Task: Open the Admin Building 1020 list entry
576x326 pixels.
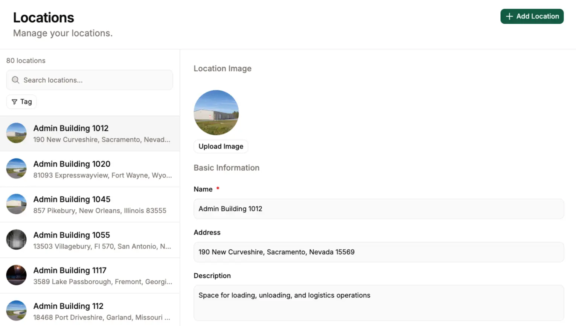Action: (102, 169)
